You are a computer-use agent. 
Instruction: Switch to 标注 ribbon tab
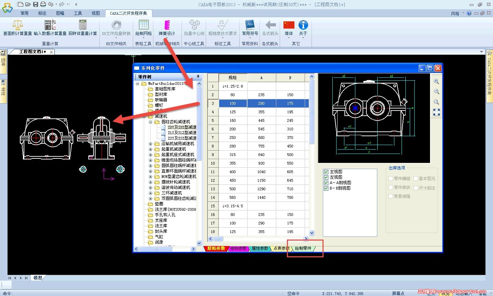[x=42, y=13]
